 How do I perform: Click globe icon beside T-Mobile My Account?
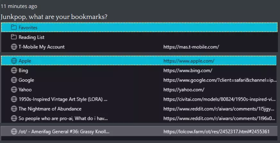14,47
